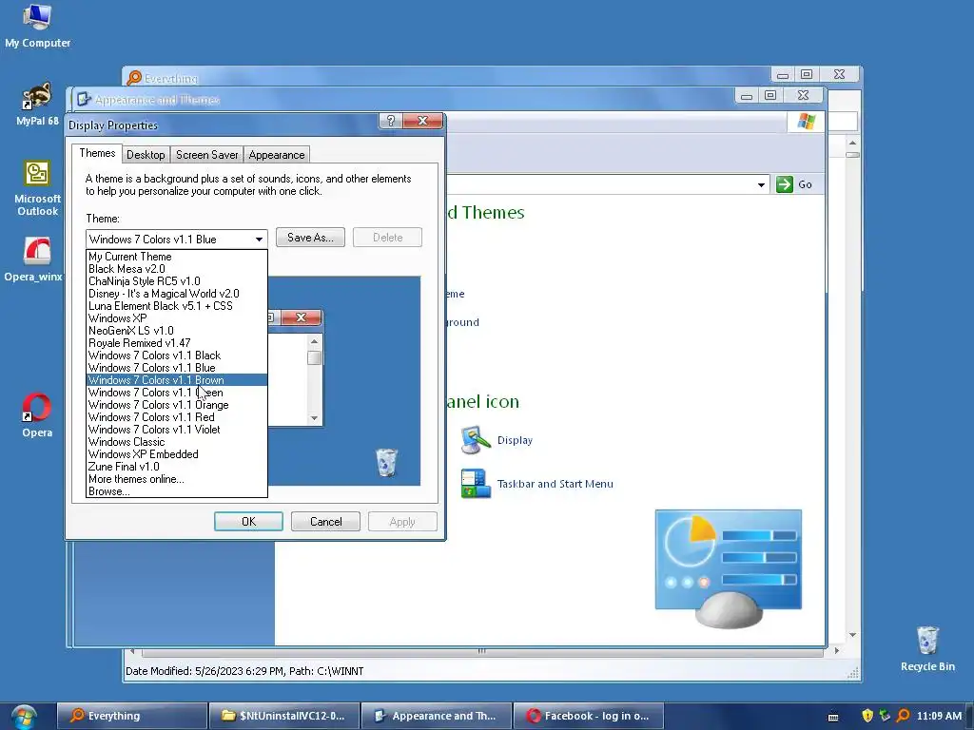
Task: Select Windows 7 Colors v1.1 Orange
Action: [176, 405]
